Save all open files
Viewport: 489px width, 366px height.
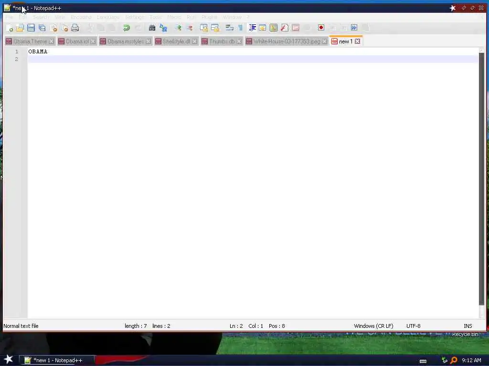42,28
